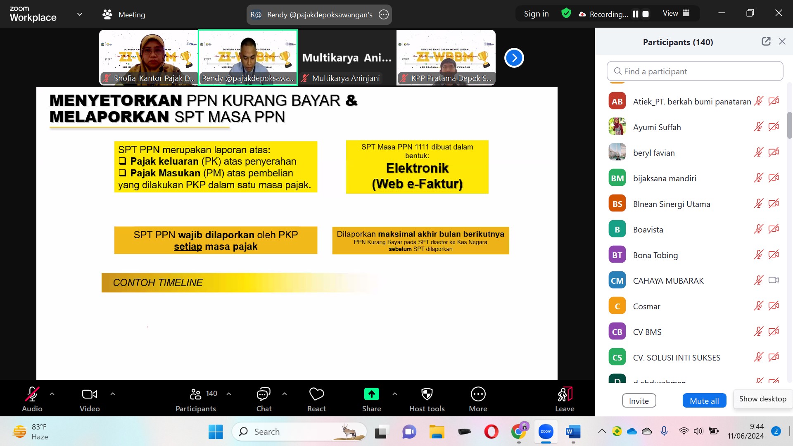Click the Invite button

coord(639,401)
